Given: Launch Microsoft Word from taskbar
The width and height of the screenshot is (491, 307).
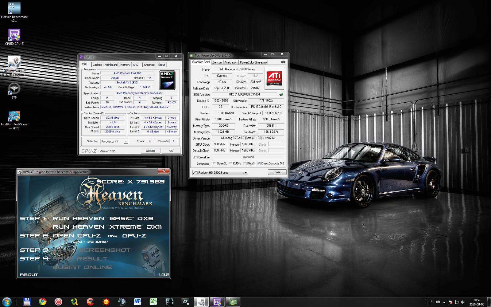Looking at the screenshot, I should tap(138, 302).
